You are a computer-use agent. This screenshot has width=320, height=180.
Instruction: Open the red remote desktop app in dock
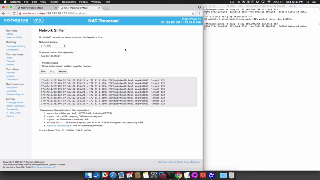coord(203,175)
